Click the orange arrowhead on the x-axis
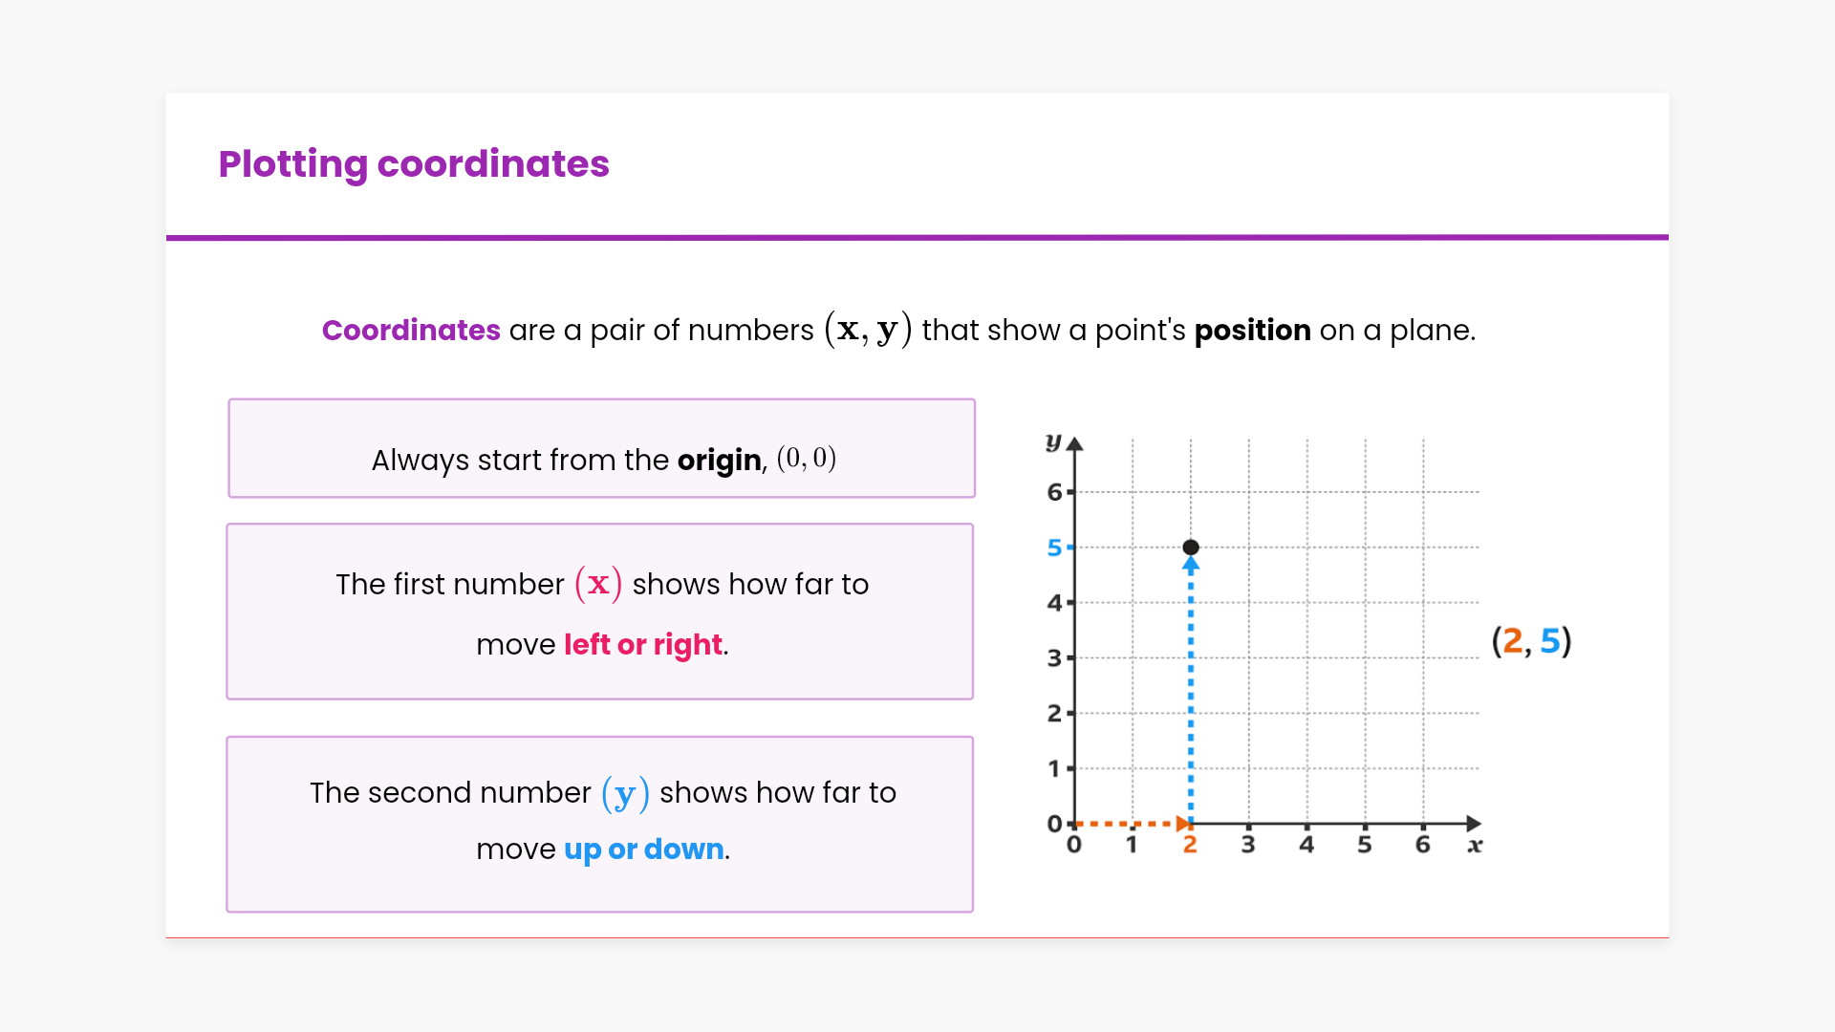This screenshot has height=1032, width=1835. point(1183,824)
